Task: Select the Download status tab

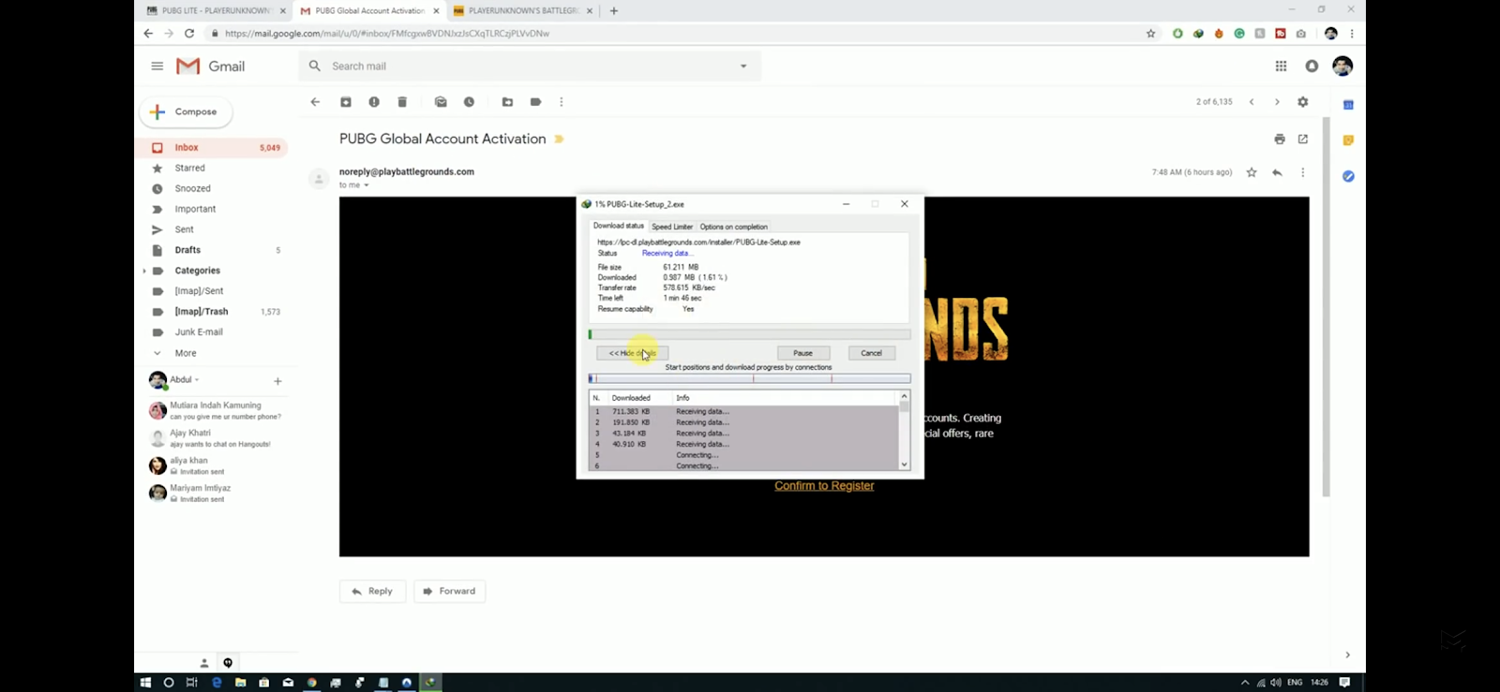Action: [x=619, y=226]
